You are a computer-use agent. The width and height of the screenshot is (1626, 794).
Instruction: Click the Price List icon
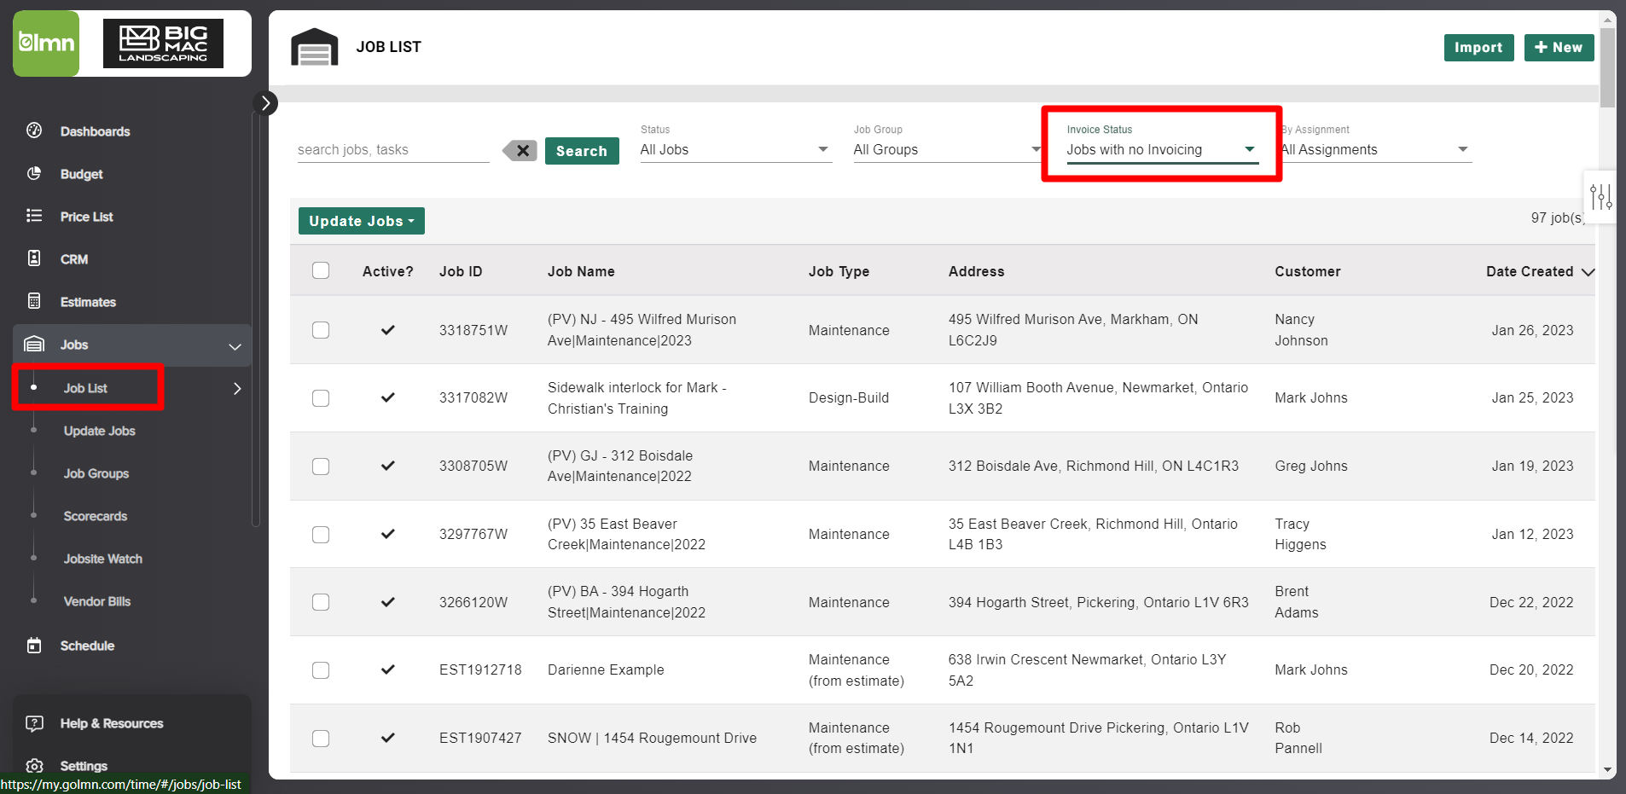pyautogui.click(x=34, y=216)
